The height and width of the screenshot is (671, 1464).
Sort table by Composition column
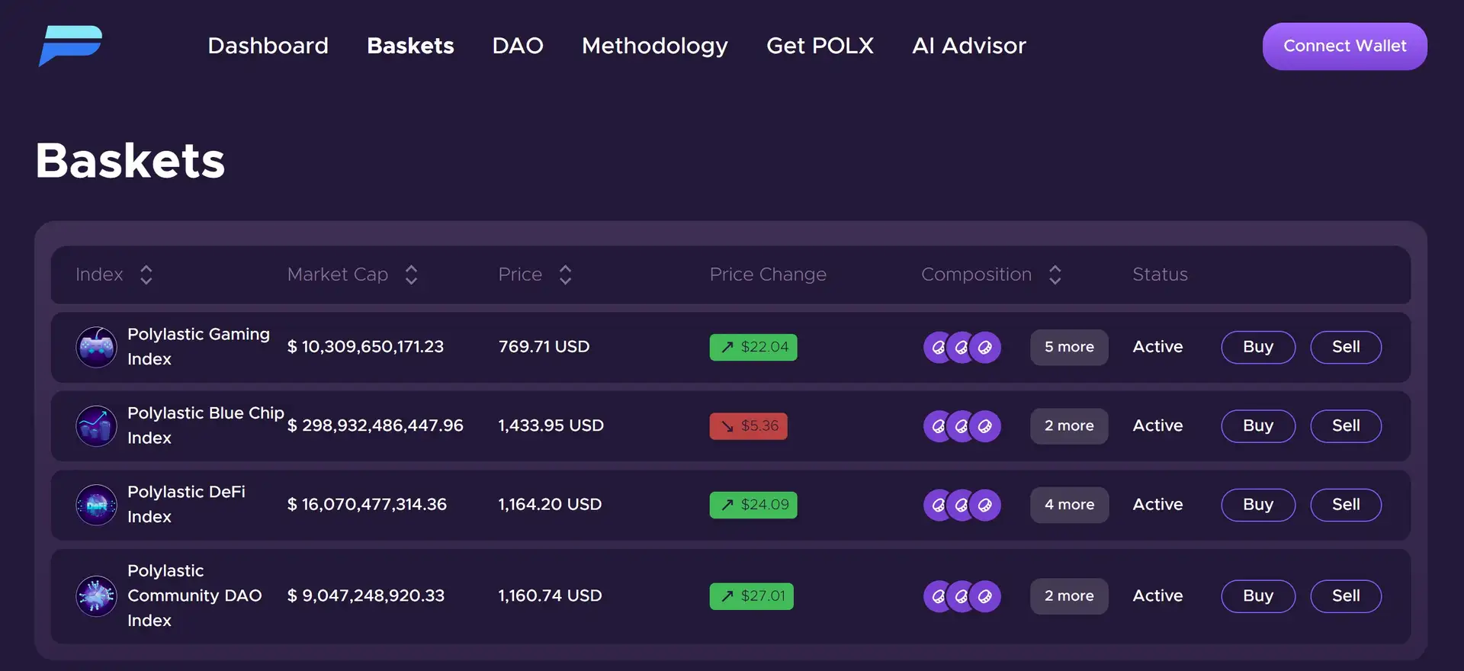click(x=1055, y=274)
